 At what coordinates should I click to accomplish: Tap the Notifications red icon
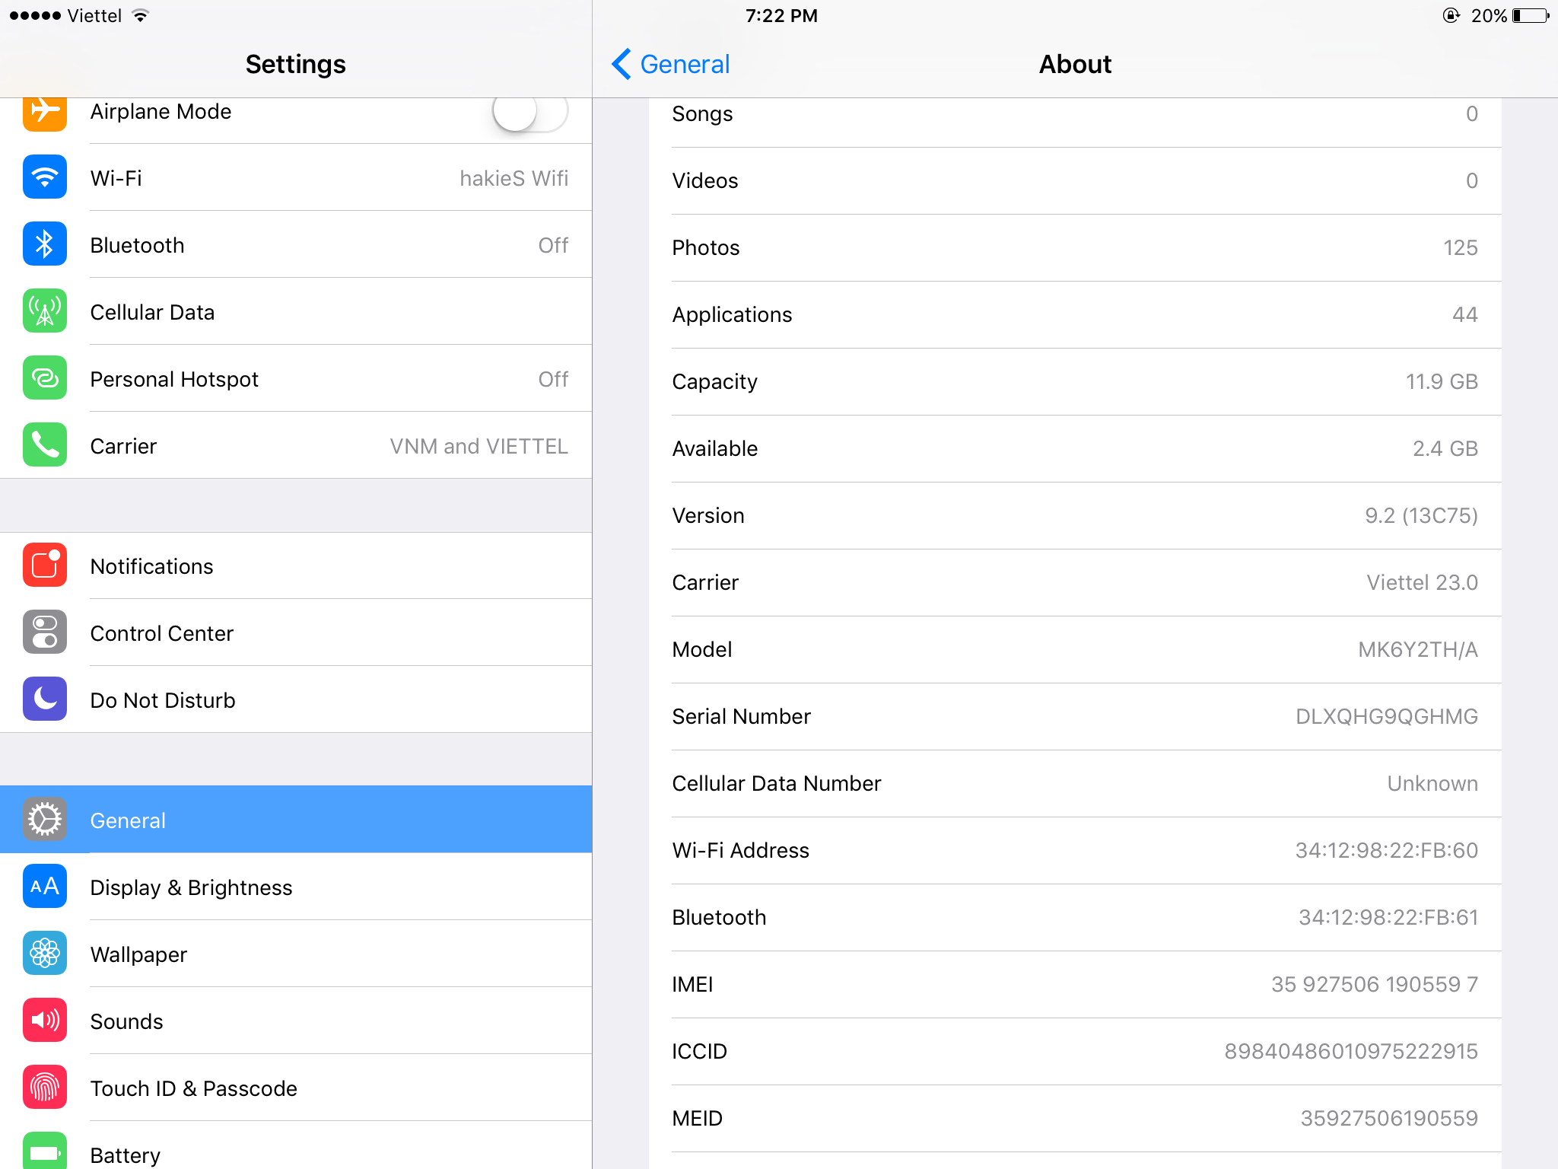click(45, 565)
